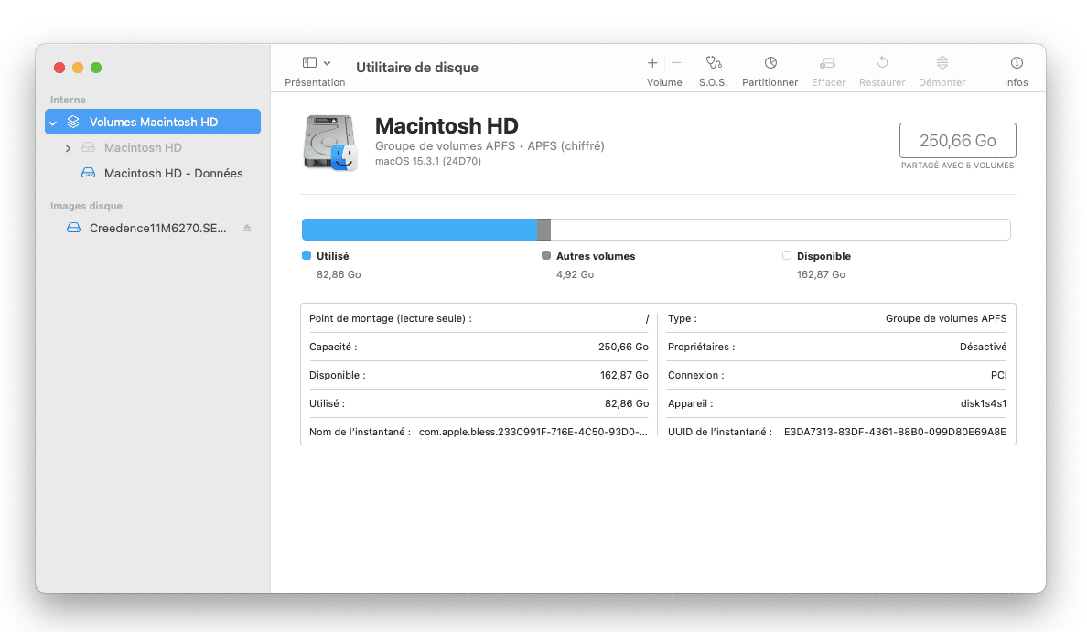The image size is (1087, 632).
Task: Click the sidebar layout icon in toolbar
Action: (x=310, y=63)
